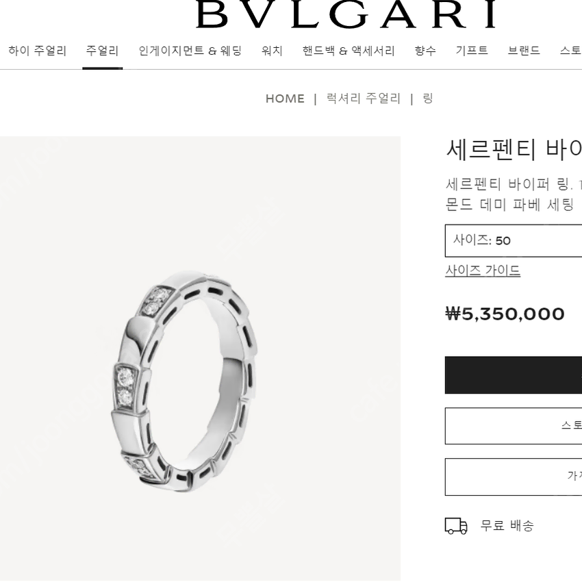Click the black add-to-cart button
The width and height of the screenshot is (582, 582).
coord(514,375)
